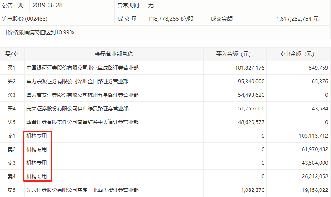Image resolution: width=331 pixels, height=197 pixels.
Task: Open 中国银河证券北京阜成路证券营业部 broker entry
Action: pos(82,68)
